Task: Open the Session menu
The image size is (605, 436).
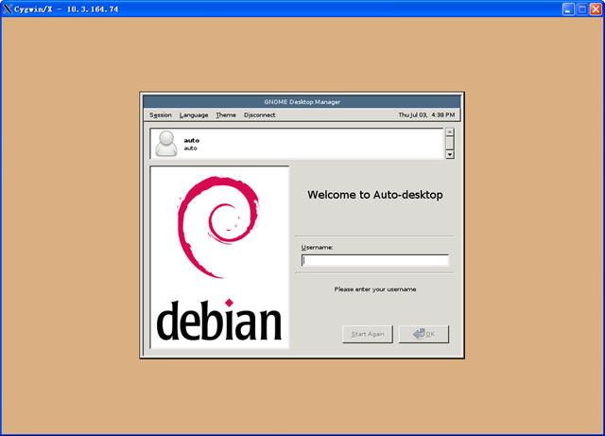Action: click(161, 115)
